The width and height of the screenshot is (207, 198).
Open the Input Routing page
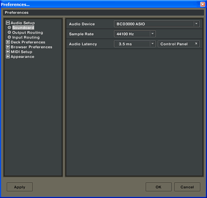26,37
